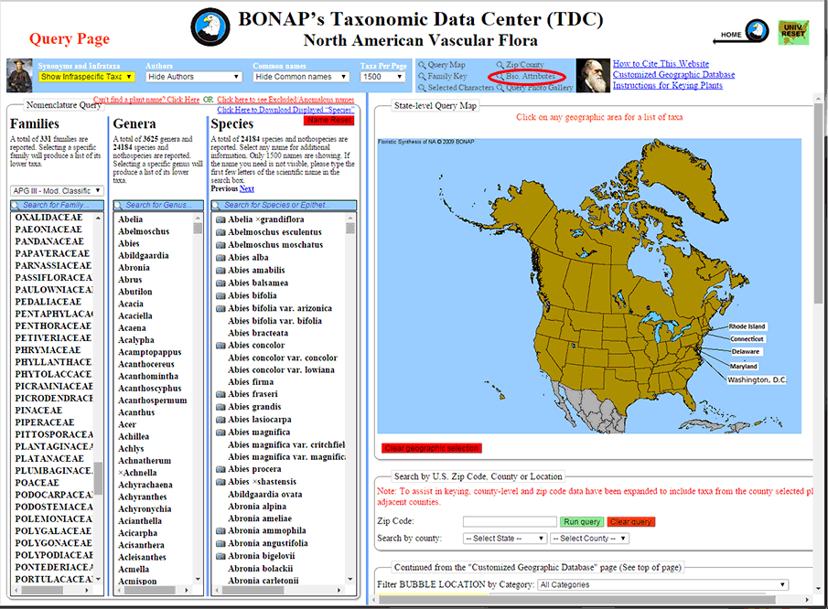828x609 pixels.
Task: Click the red Name Reset button
Action: coord(329,121)
